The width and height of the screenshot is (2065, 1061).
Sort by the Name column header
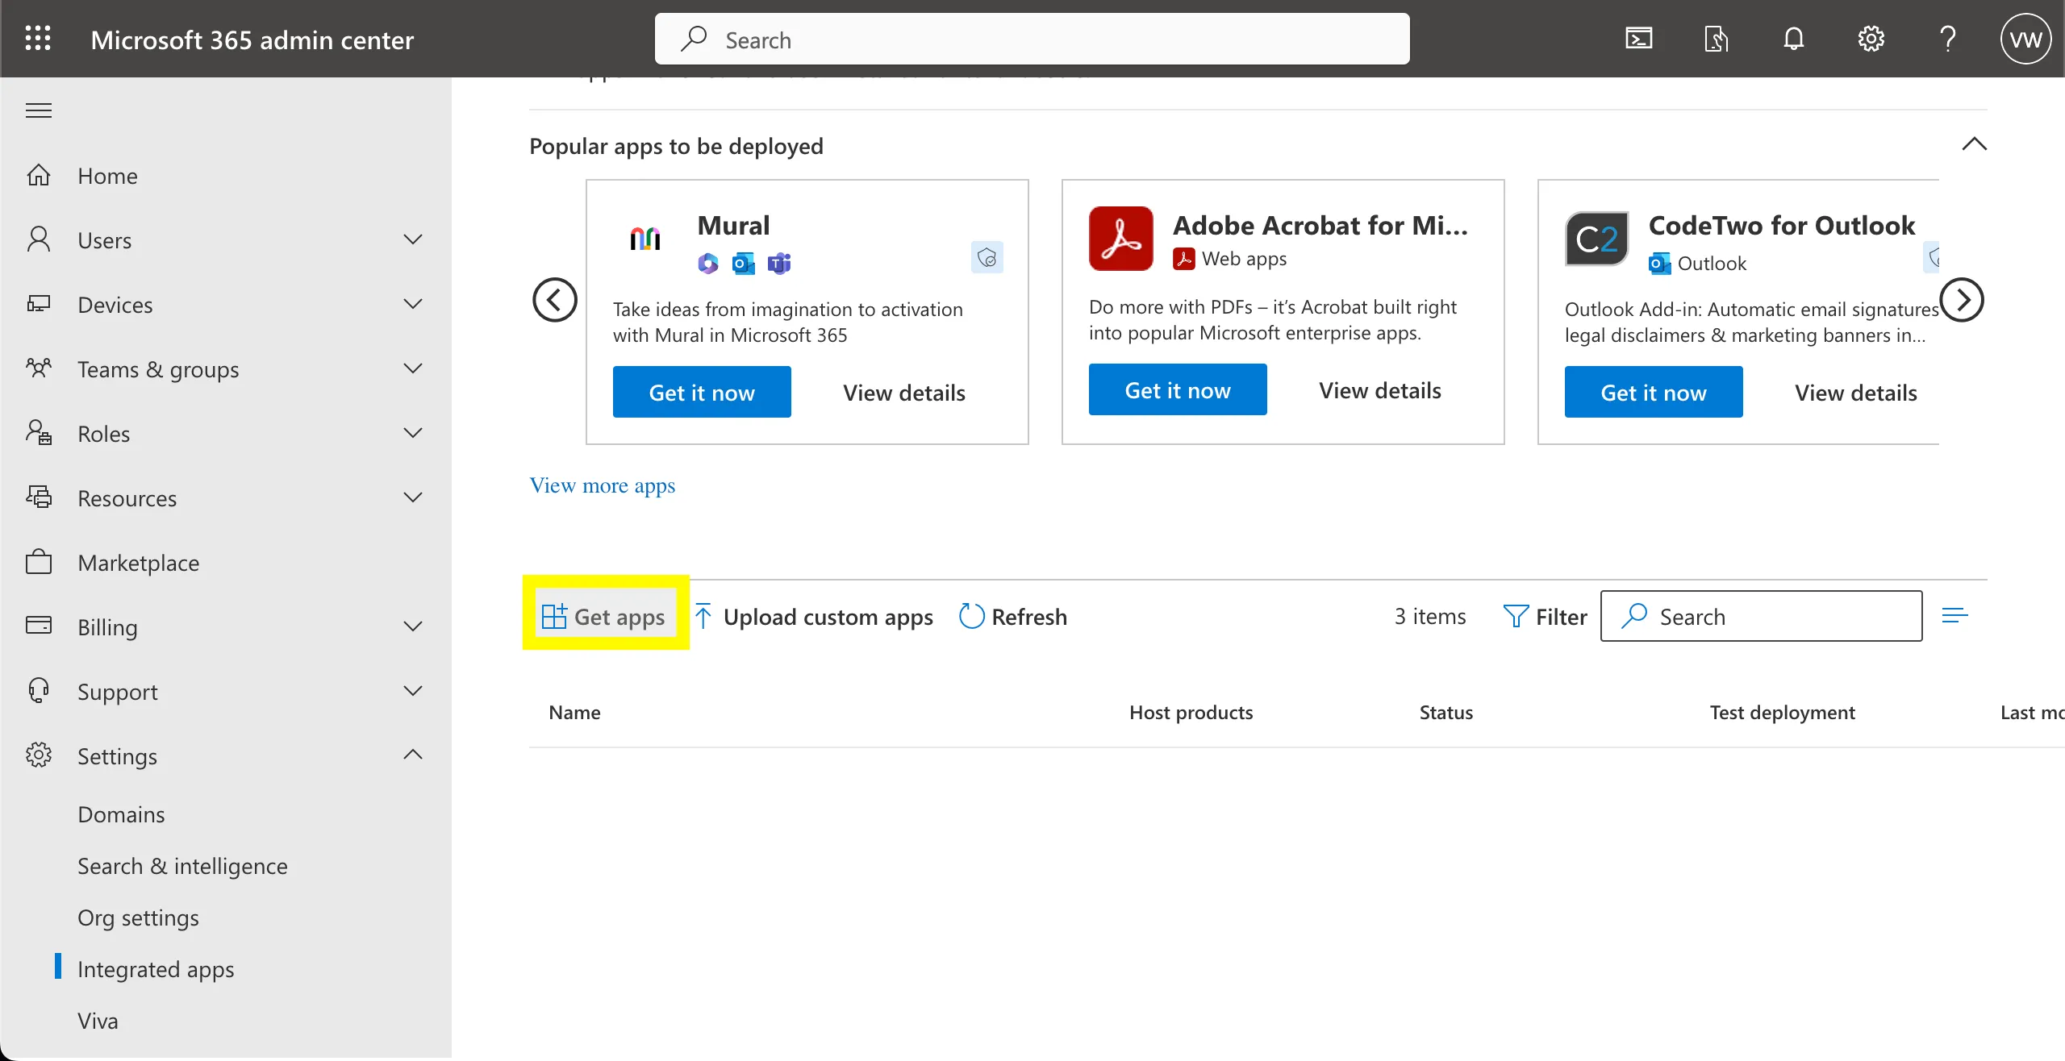pyautogui.click(x=574, y=713)
